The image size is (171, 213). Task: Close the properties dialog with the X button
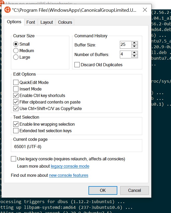pos(145,10)
